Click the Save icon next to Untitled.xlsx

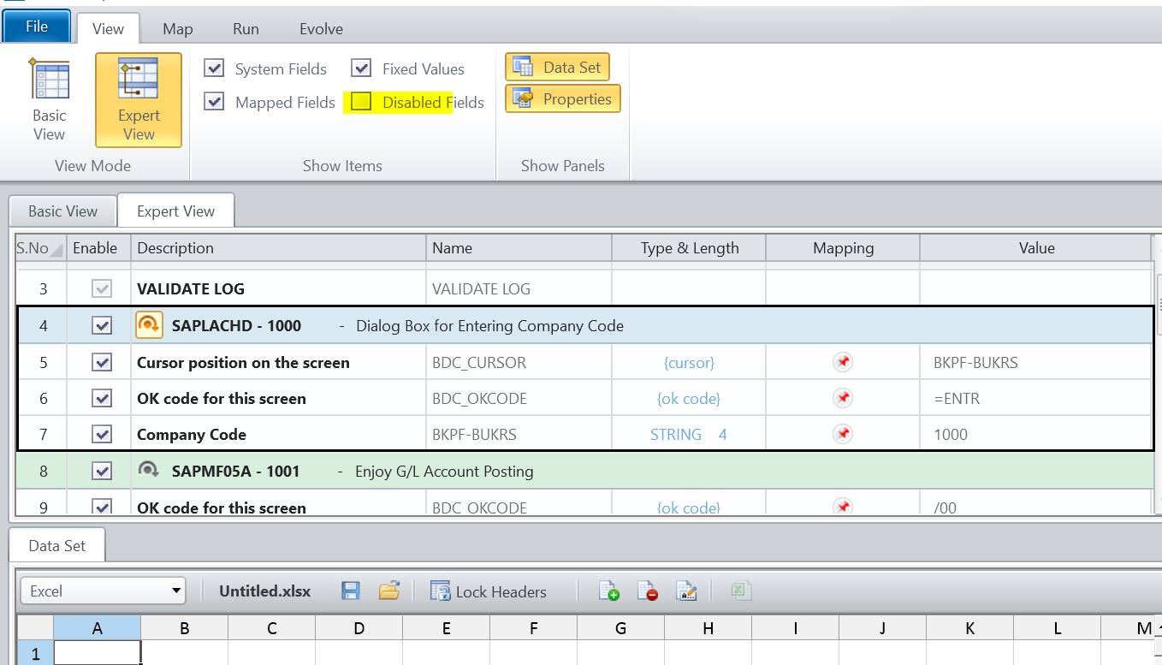(351, 591)
